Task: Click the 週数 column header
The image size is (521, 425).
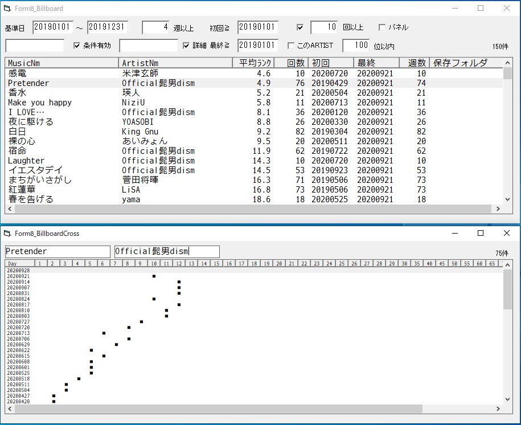Action: (415, 63)
